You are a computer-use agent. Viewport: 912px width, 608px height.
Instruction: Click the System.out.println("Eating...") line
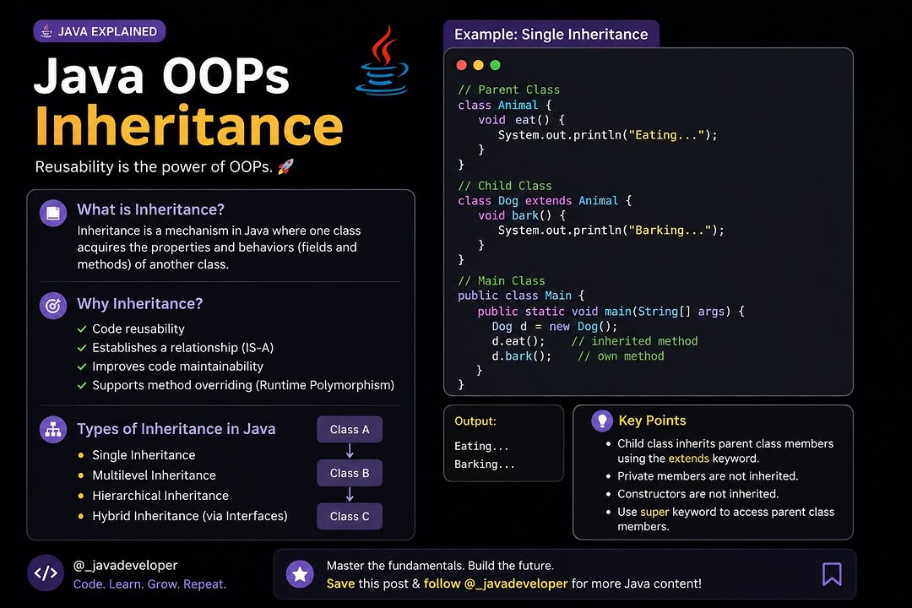point(608,135)
